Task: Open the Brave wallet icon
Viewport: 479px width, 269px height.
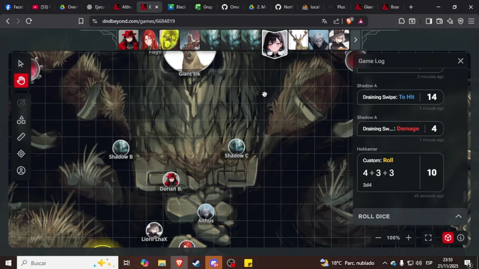Action: 439,21
